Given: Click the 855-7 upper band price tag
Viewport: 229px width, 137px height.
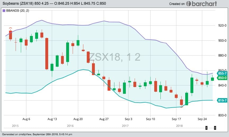Looking at the screenshot, I should 222,73.
